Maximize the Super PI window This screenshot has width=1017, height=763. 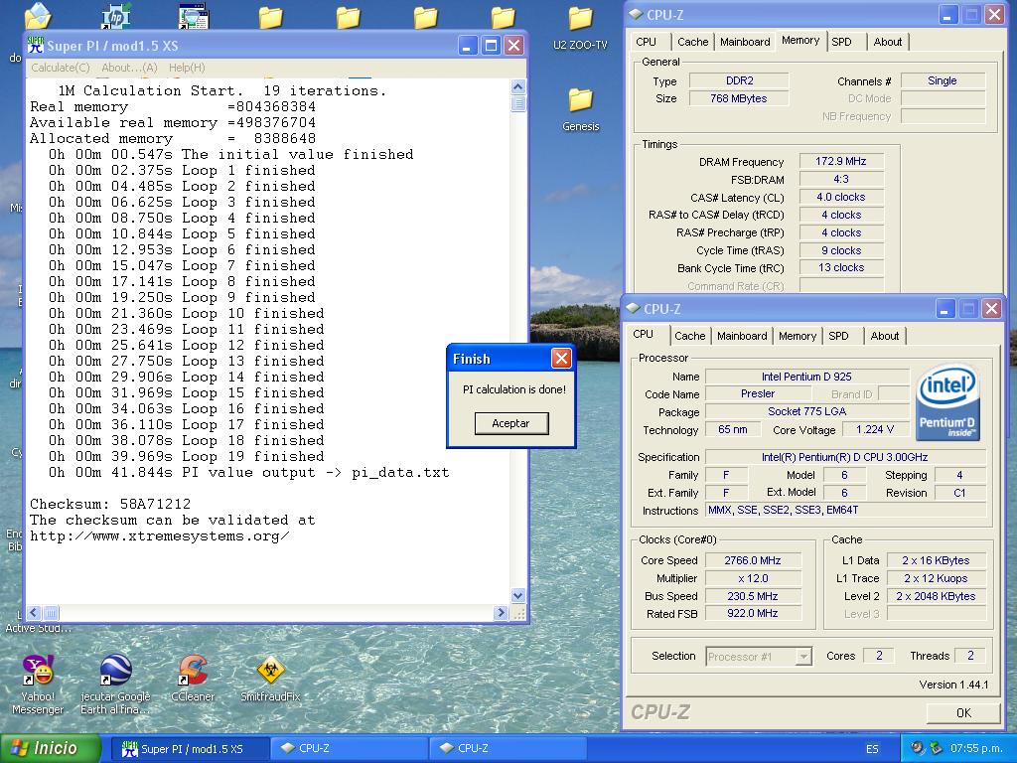[491, 46]
